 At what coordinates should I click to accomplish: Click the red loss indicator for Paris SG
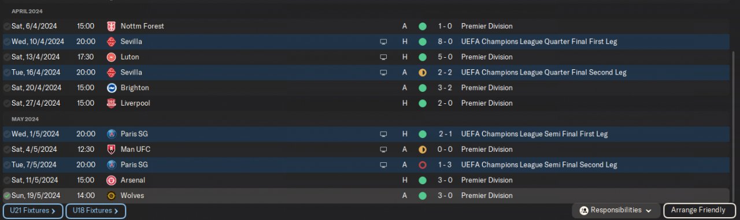point(423,165)
